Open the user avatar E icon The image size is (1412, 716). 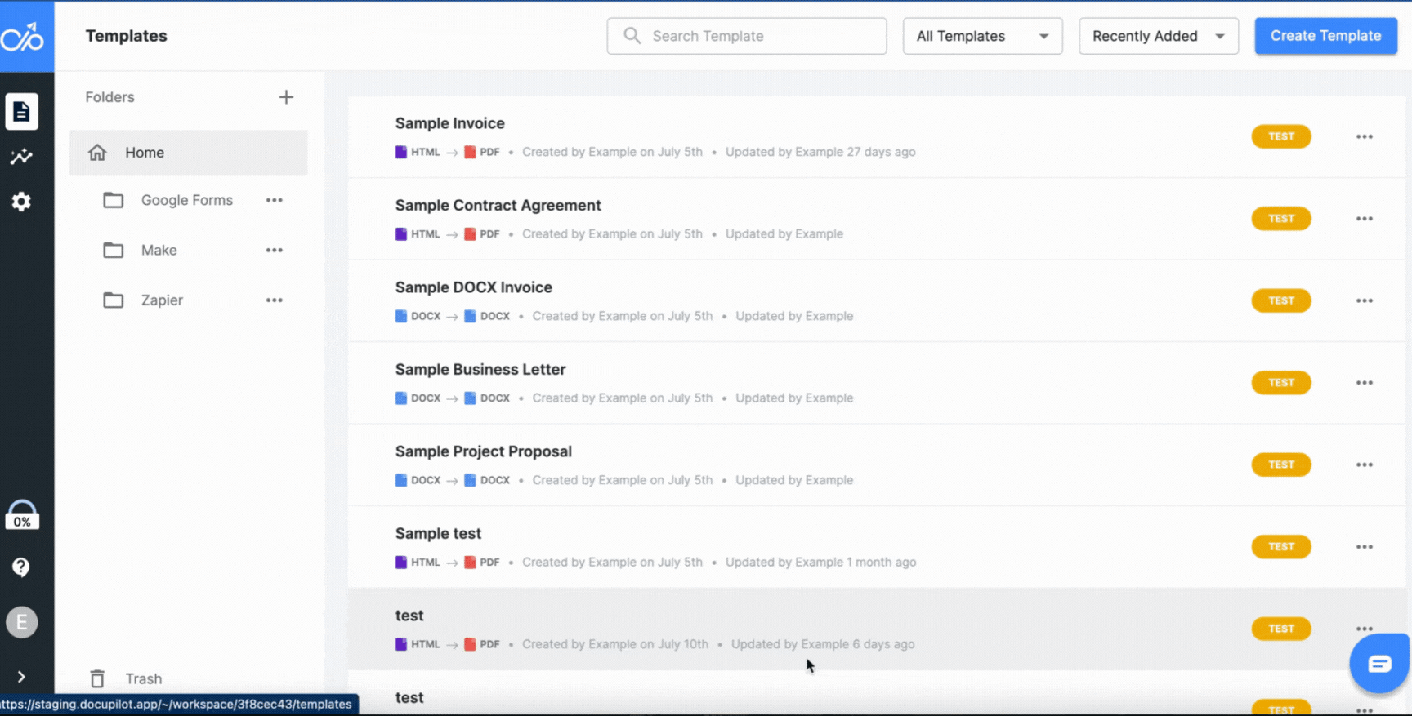(22, 622)
